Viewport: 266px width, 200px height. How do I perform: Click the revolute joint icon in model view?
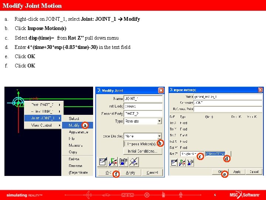click(x=18, y=102)
